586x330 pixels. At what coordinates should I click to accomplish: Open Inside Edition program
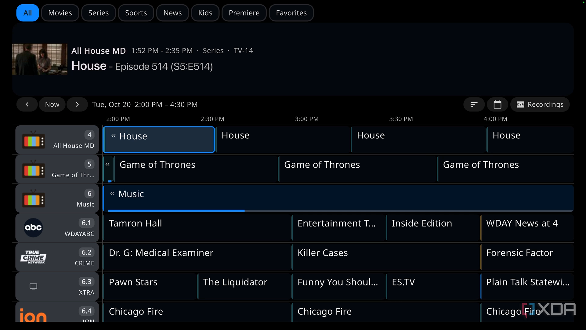coord(433,228)
